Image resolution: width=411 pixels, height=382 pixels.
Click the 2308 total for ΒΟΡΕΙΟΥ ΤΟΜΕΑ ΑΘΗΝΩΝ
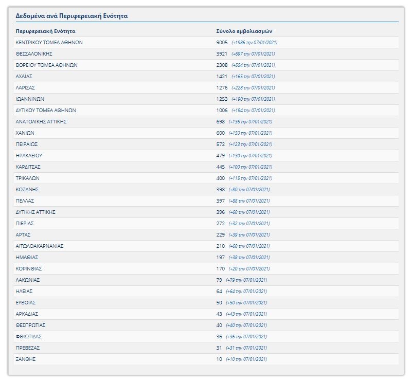tap(222, 65)
